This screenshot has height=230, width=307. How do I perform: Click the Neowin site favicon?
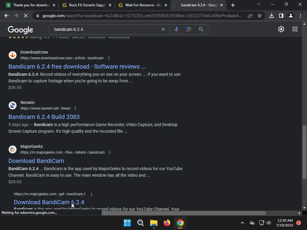(x=13, y=105)
